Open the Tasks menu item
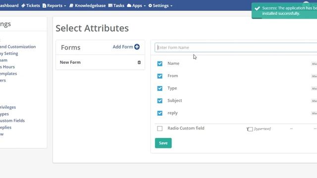The image size is (317, 178). pos(116,5)
